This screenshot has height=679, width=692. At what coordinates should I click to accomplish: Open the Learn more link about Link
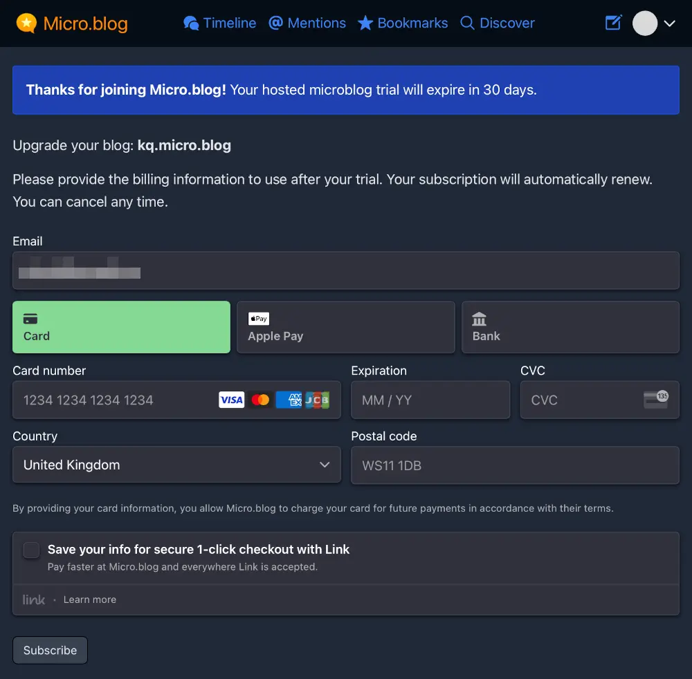coord(89,599)
